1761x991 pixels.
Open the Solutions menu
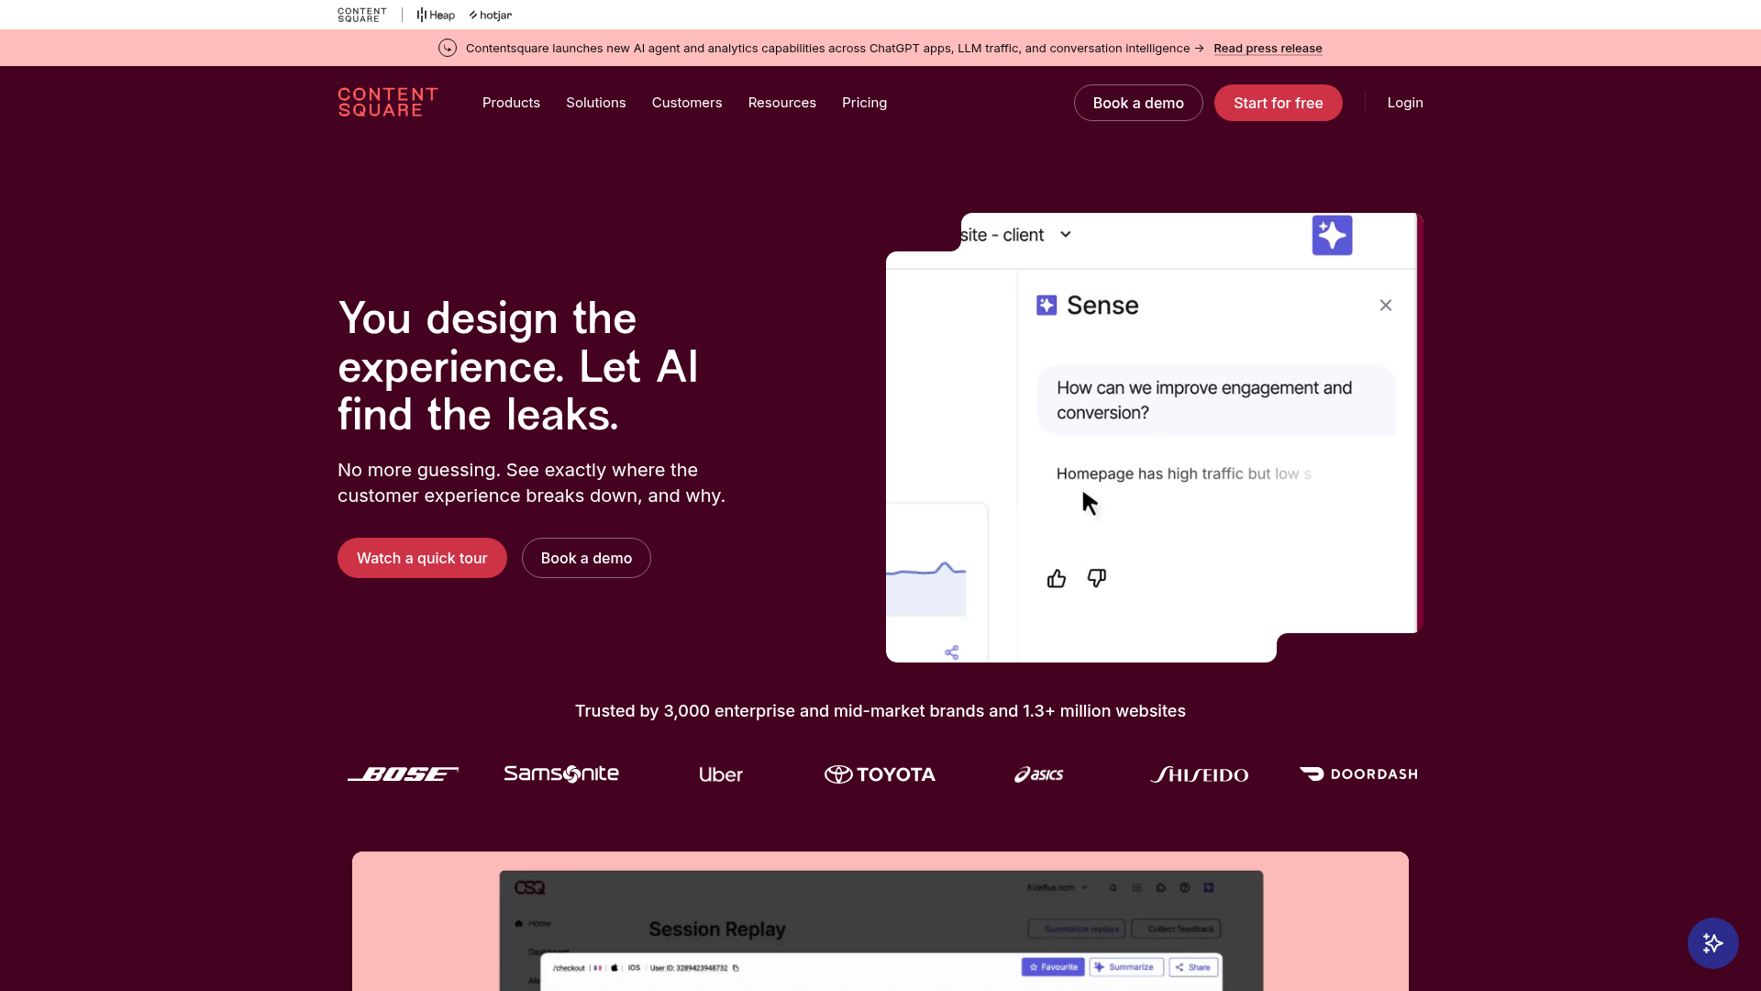596,103
